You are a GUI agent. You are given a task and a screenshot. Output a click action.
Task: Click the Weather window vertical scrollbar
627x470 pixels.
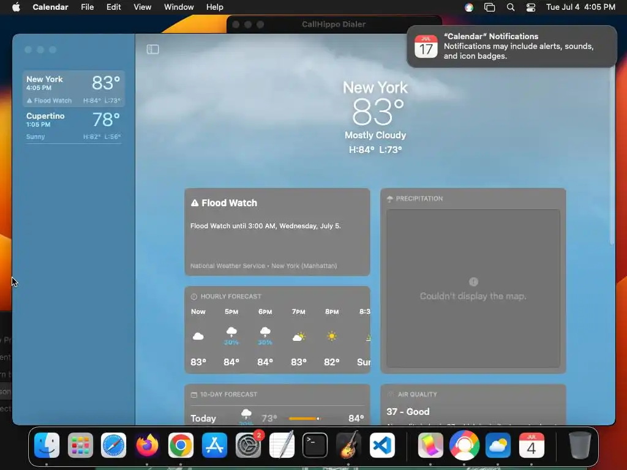612,156
